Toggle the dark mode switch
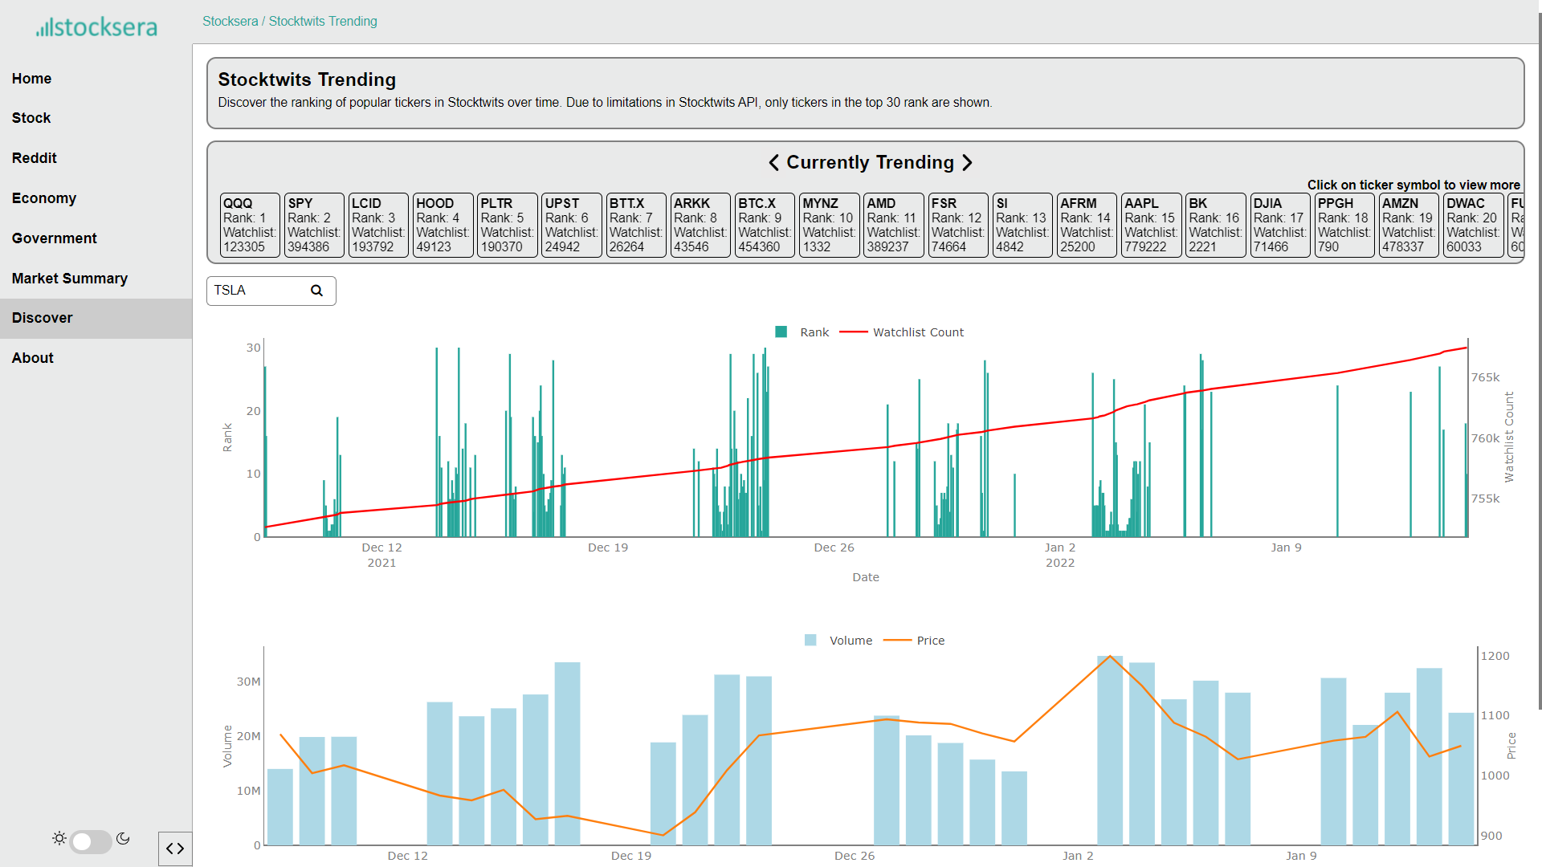 tap(90, 841)
